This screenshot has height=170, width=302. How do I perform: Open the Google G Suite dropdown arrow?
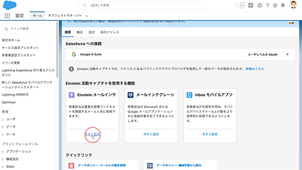287,54
